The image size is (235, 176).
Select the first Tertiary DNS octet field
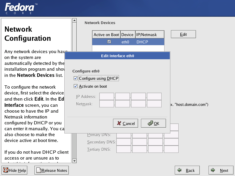click(124, 149)
